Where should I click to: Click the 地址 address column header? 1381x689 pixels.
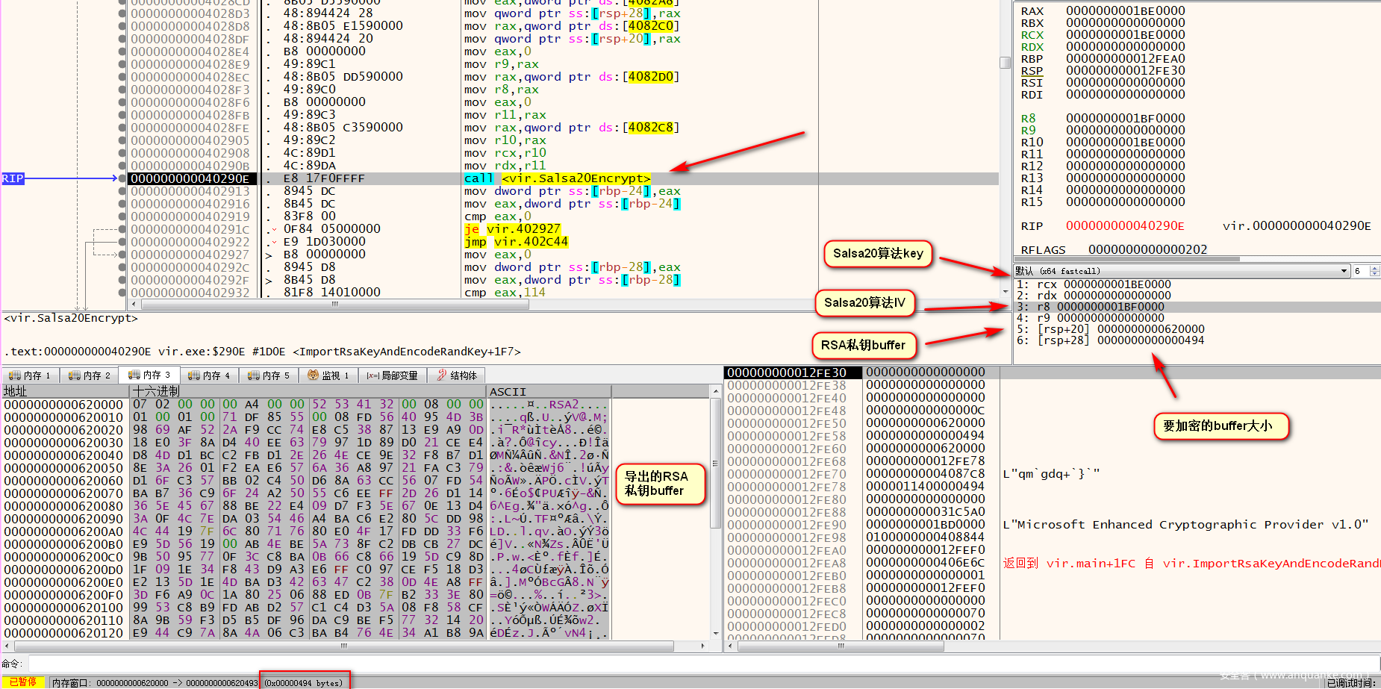tap(16, 391)
